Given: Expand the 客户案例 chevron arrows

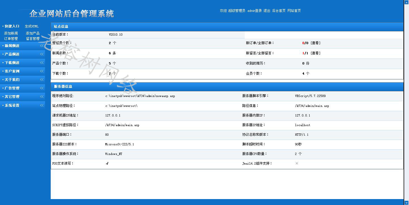Looking at the screenshot, I should coord(42,71).
